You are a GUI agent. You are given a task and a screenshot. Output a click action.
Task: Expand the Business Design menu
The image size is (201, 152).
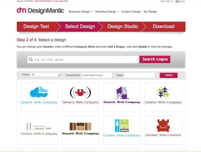click(81, 12)
